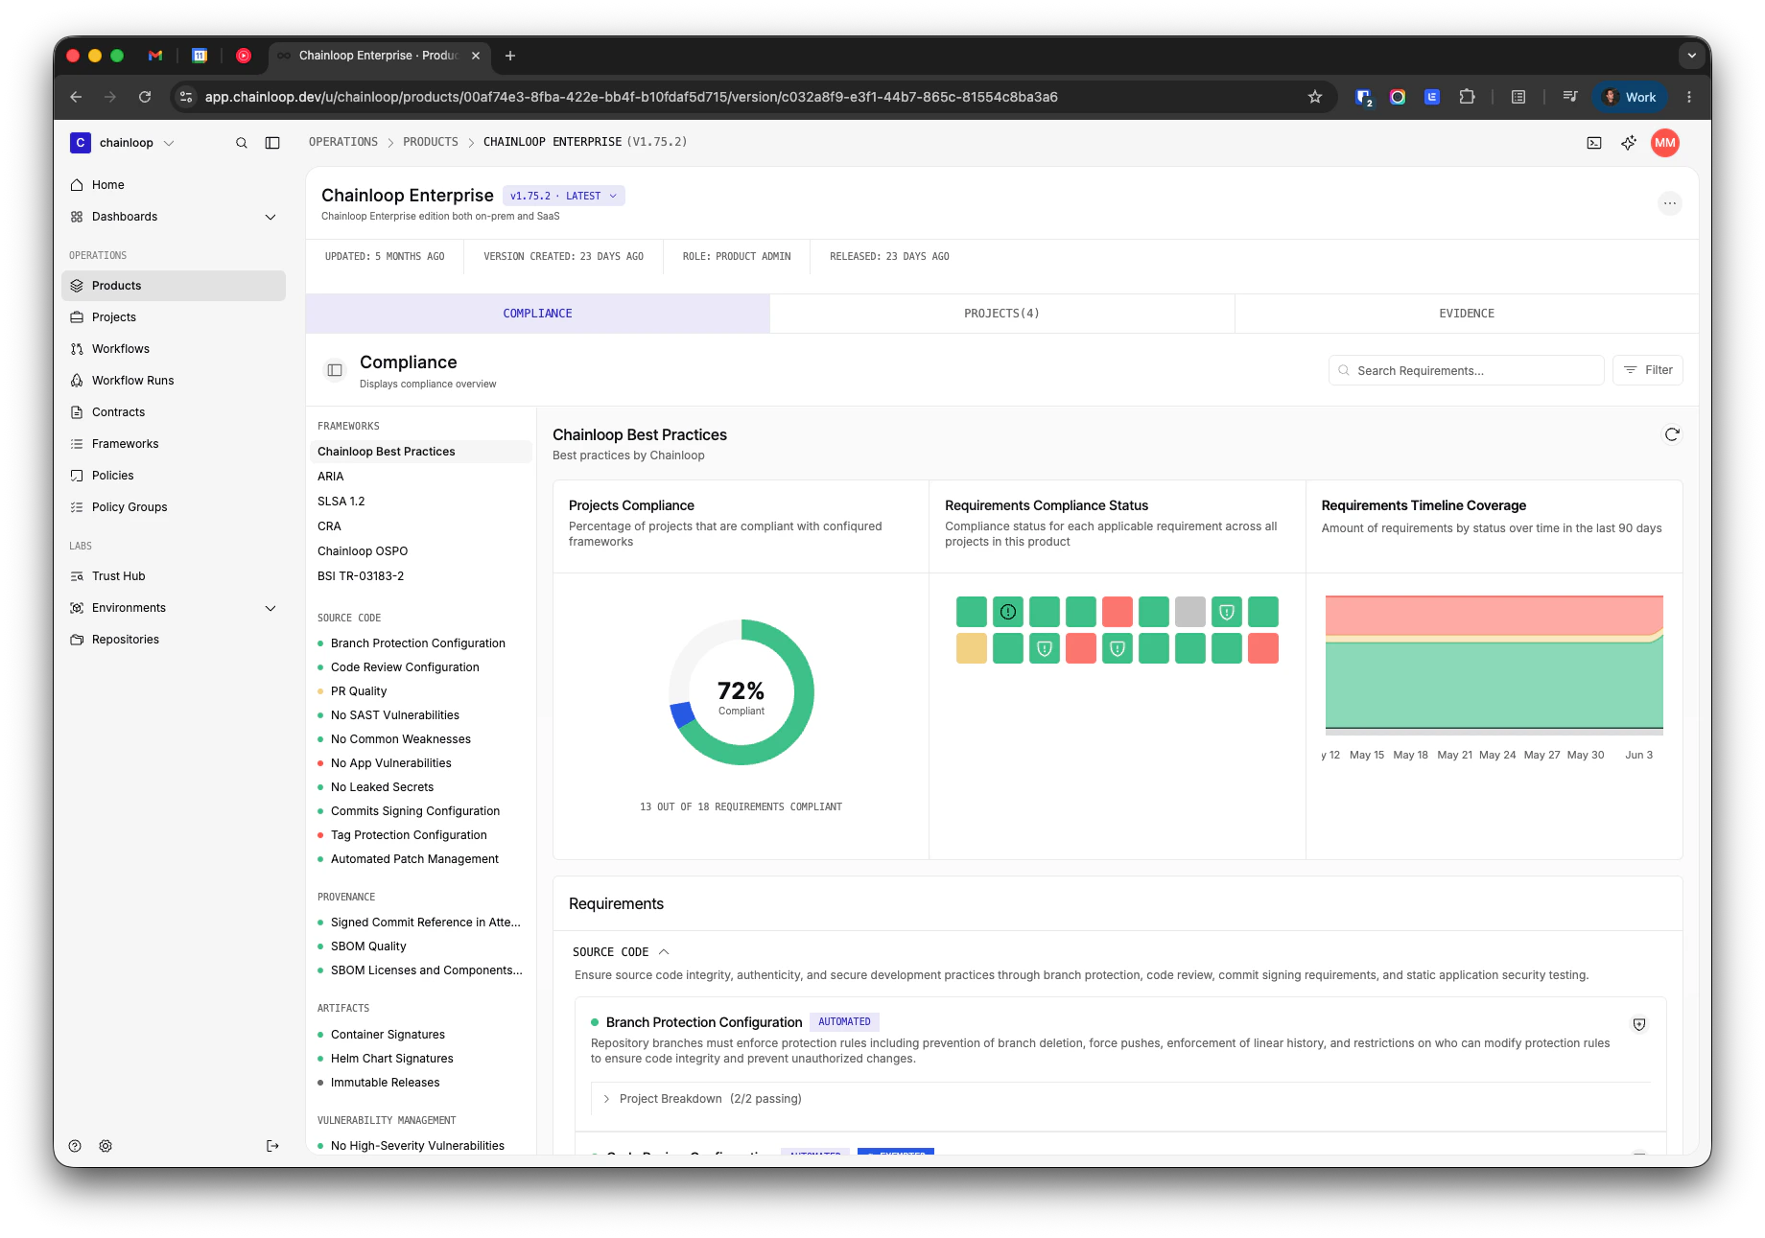Image resolution: width=1765 pixels, height=1238 pixels.
Task: Open settings gear at sidebar bottom
Action: (x=106, y=1146)
